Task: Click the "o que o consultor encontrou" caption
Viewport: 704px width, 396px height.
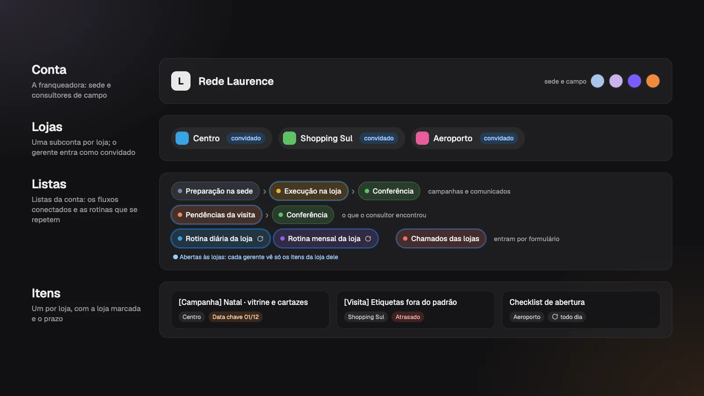Action: click(384, 215)
